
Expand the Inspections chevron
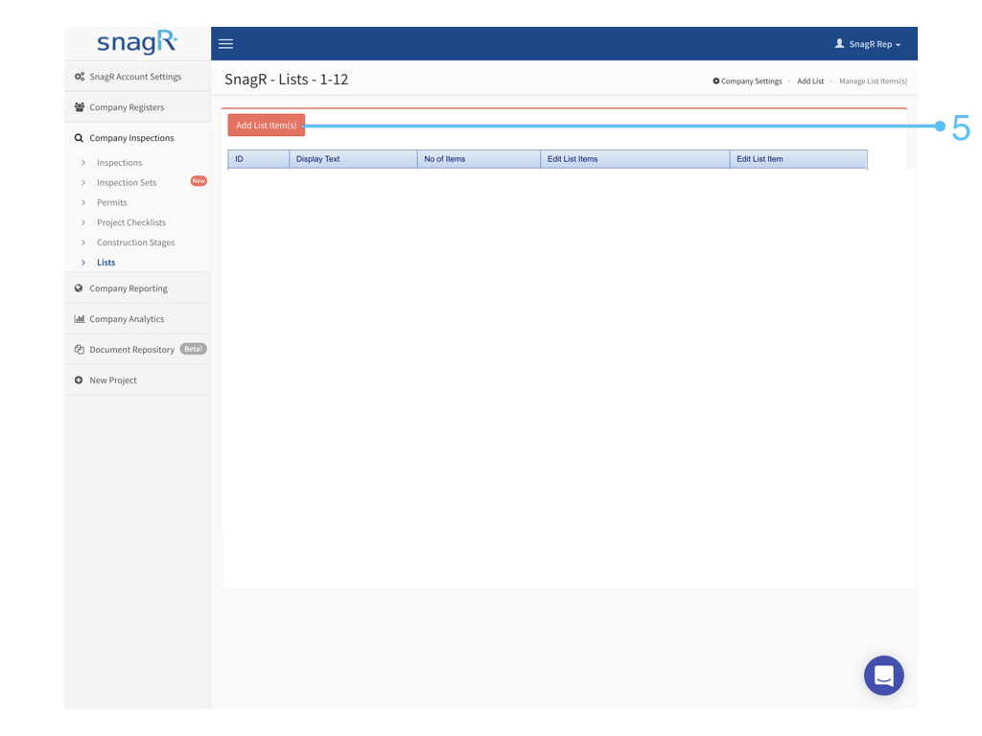click(83, 163)
